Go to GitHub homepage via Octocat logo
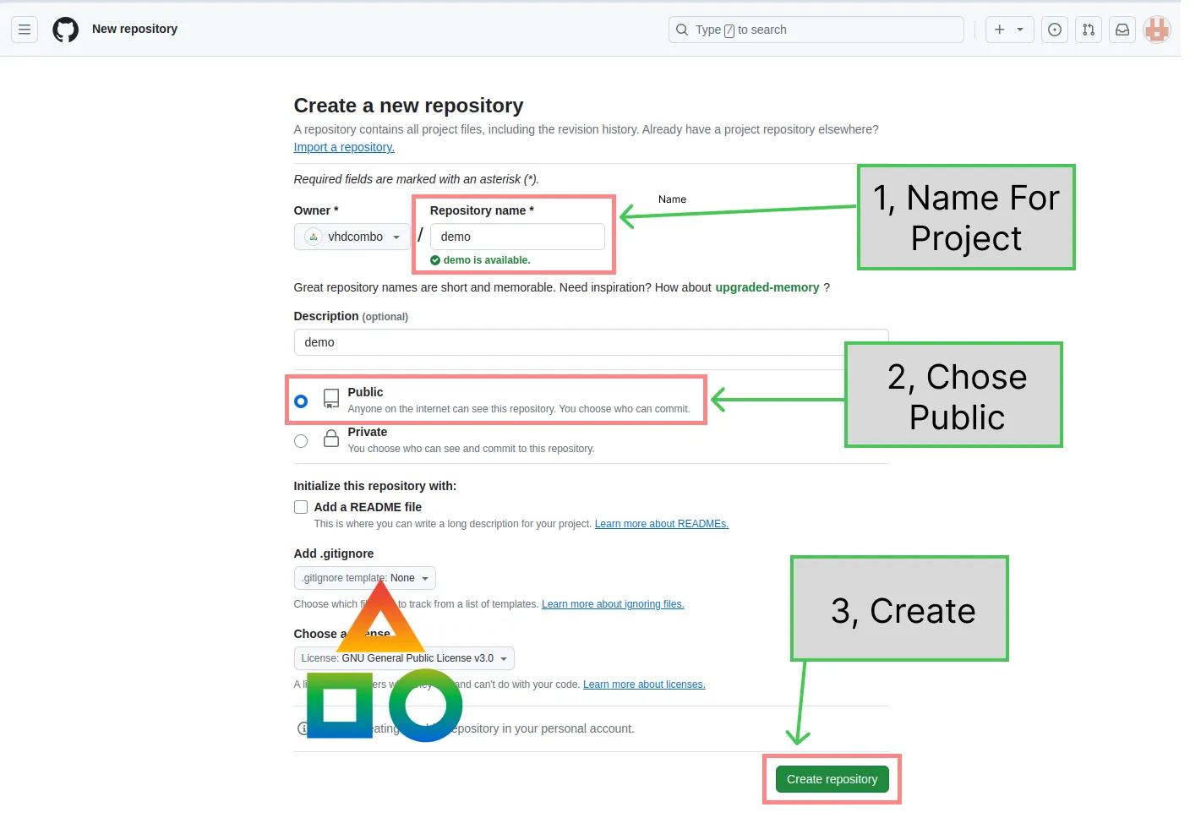 click(65, 30)
